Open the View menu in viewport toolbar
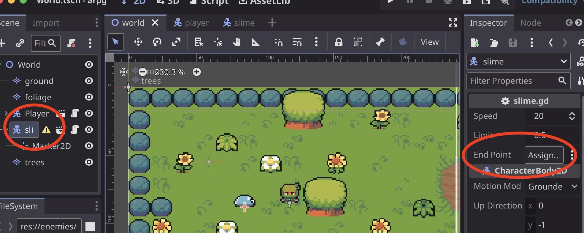This screenshot has width=584, height=233. [x=429, y=42]
